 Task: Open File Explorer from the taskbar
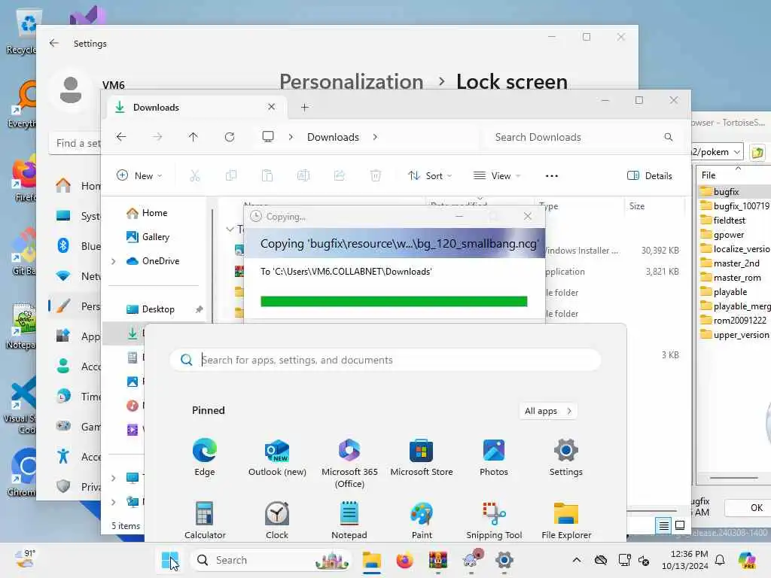click(372, 560)
